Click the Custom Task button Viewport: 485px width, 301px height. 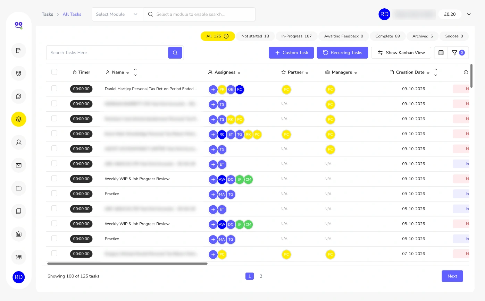(x=291, y=53)
